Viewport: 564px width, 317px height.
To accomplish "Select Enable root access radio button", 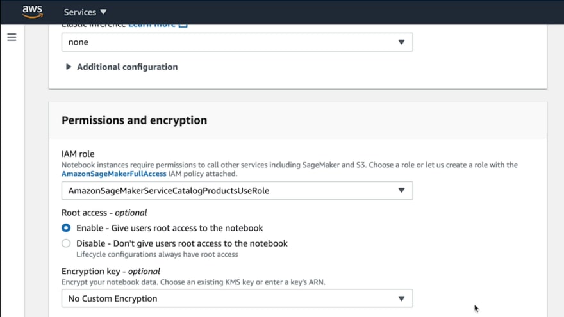I will point(66,228).
